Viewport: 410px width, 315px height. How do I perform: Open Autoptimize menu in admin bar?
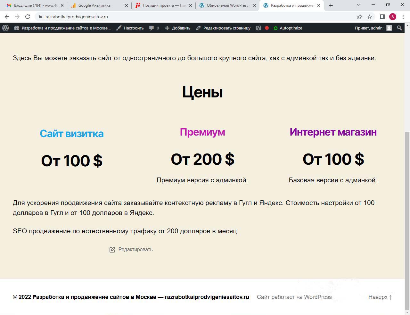pyautogui.click(x=288, y=28)
